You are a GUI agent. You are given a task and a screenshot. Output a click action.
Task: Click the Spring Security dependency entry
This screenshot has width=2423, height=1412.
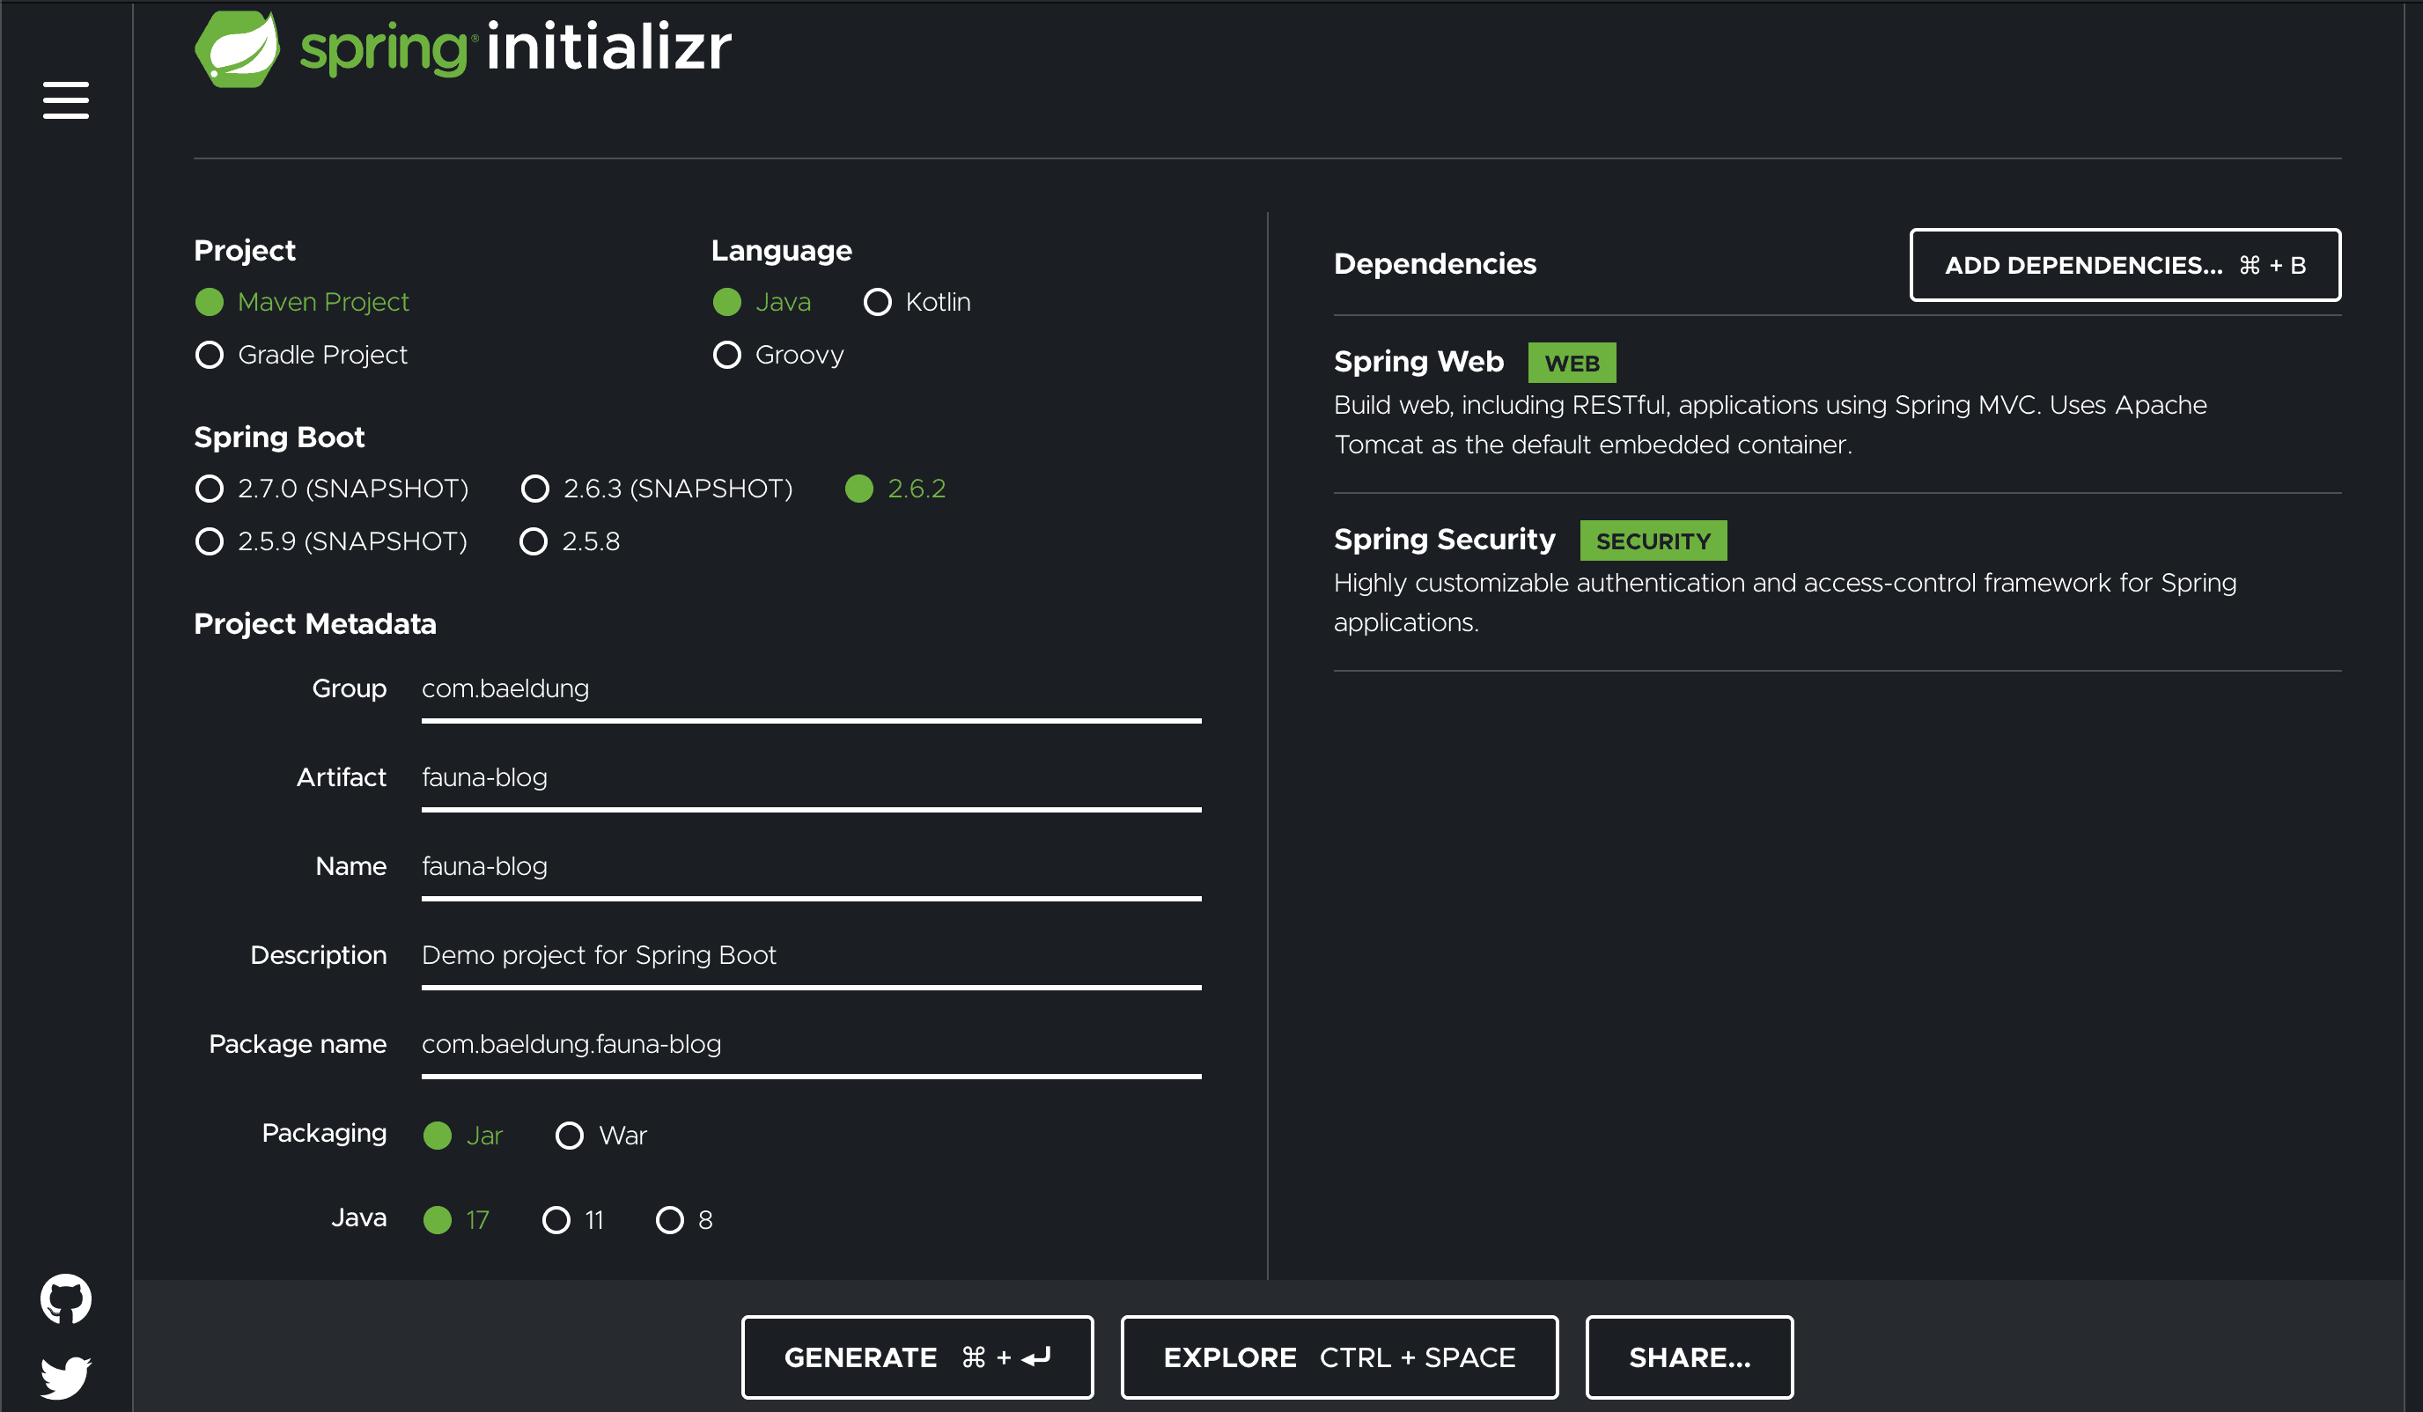coord(1443,540)
